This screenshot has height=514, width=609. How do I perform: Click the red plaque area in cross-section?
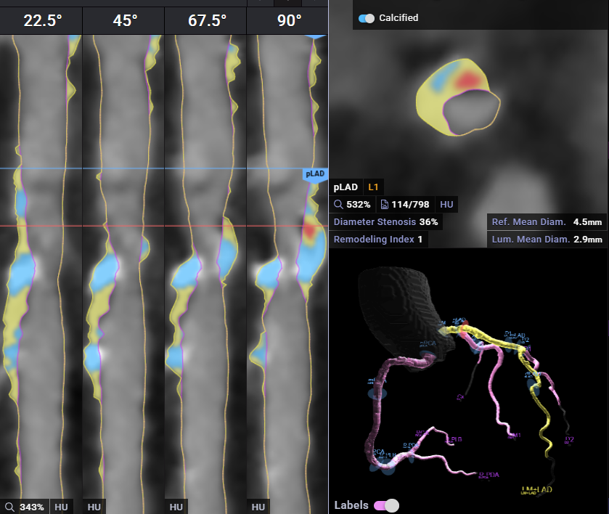click(x=467, y=79)
